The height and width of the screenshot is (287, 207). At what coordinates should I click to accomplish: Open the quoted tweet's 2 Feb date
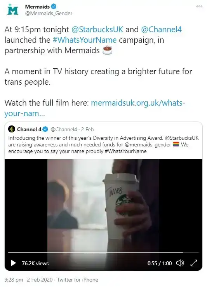[x=87, y=129]
